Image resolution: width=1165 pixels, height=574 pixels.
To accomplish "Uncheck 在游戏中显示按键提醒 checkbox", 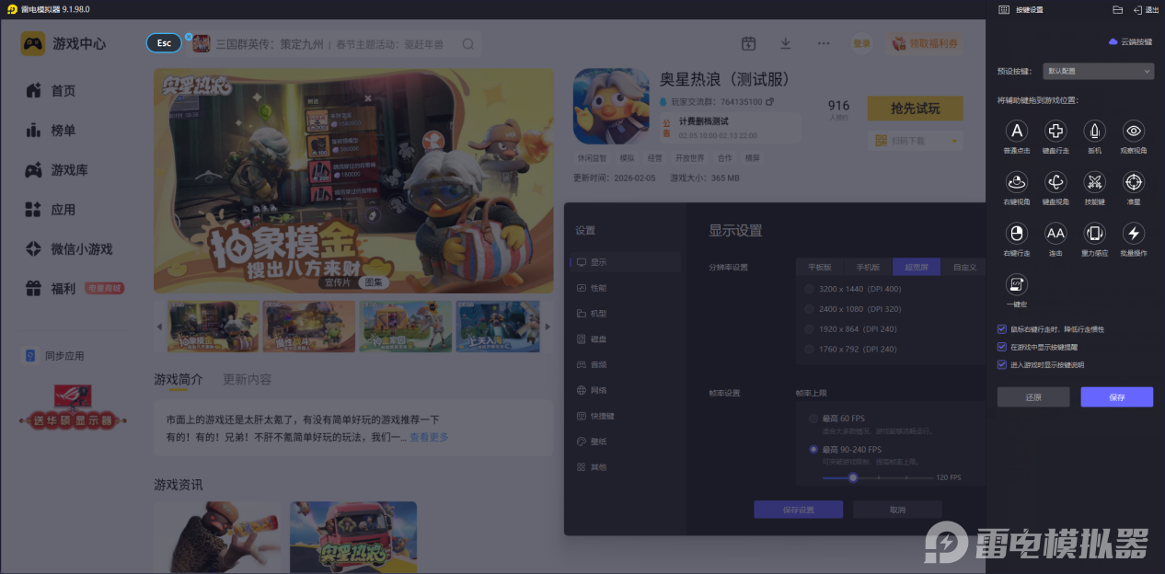I will point(1002,347).
